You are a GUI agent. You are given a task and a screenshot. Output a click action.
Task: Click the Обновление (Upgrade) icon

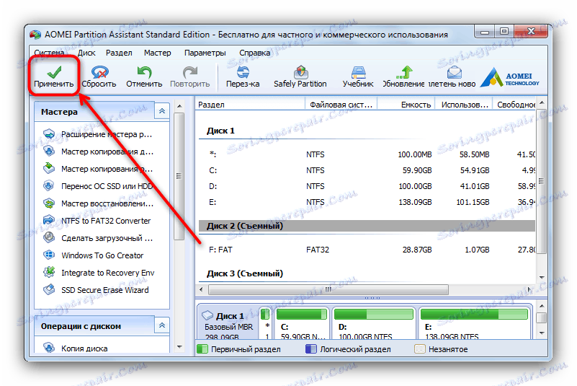[x=404, y=72]
